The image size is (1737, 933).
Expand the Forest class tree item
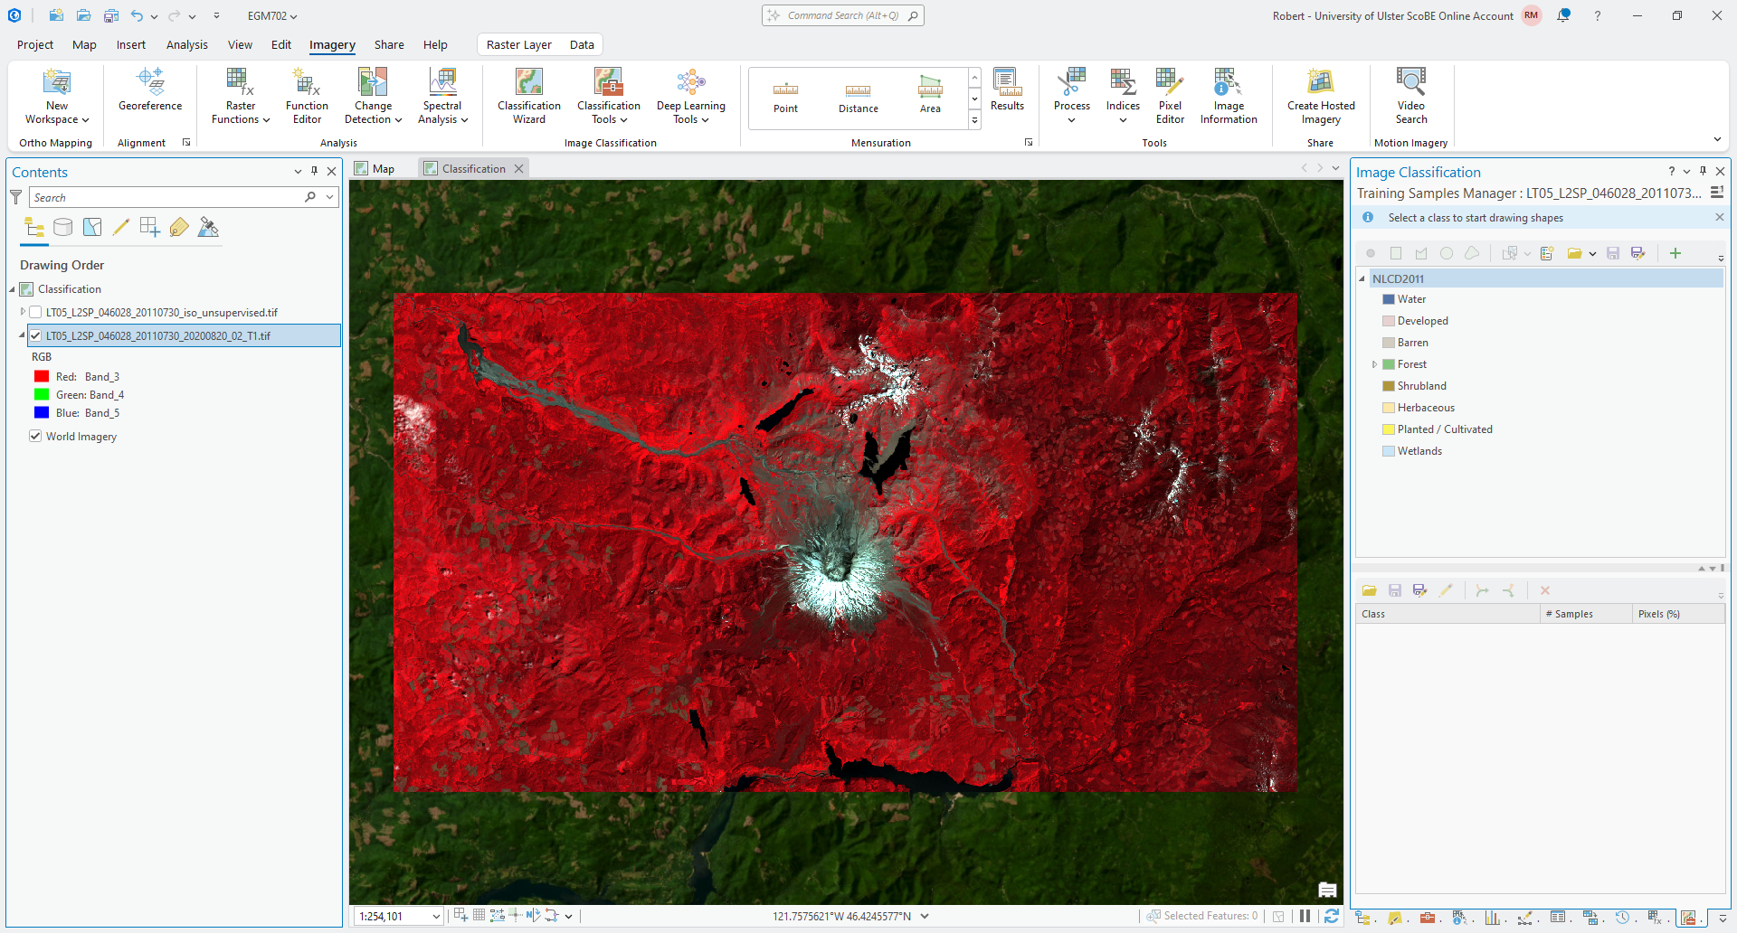pyautogui.click(x=1374, y=364)
